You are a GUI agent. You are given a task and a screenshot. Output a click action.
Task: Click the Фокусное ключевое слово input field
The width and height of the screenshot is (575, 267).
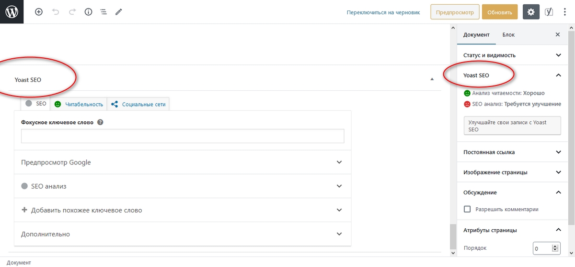click(x=183, y=136)
